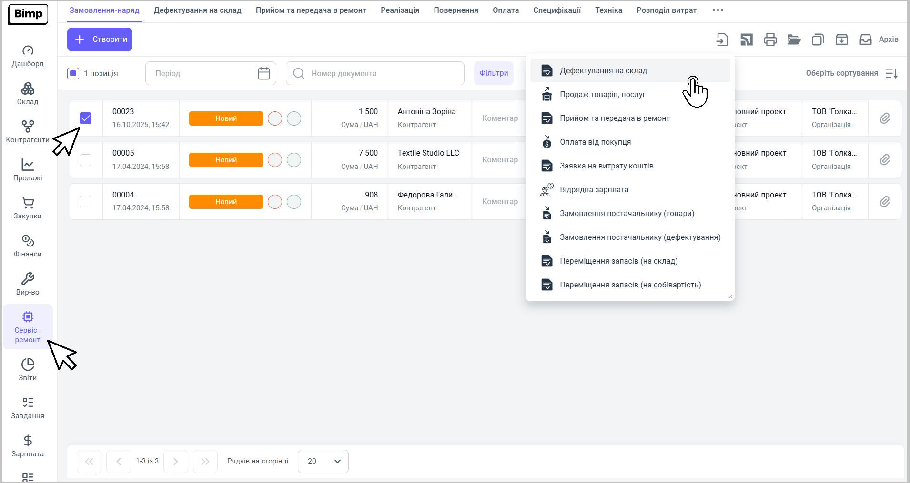Open more tabs via three-dots menu
Image resolution: width=910 pixels, height=483 pixels.
pyautogui.click(x=718, y=10)
